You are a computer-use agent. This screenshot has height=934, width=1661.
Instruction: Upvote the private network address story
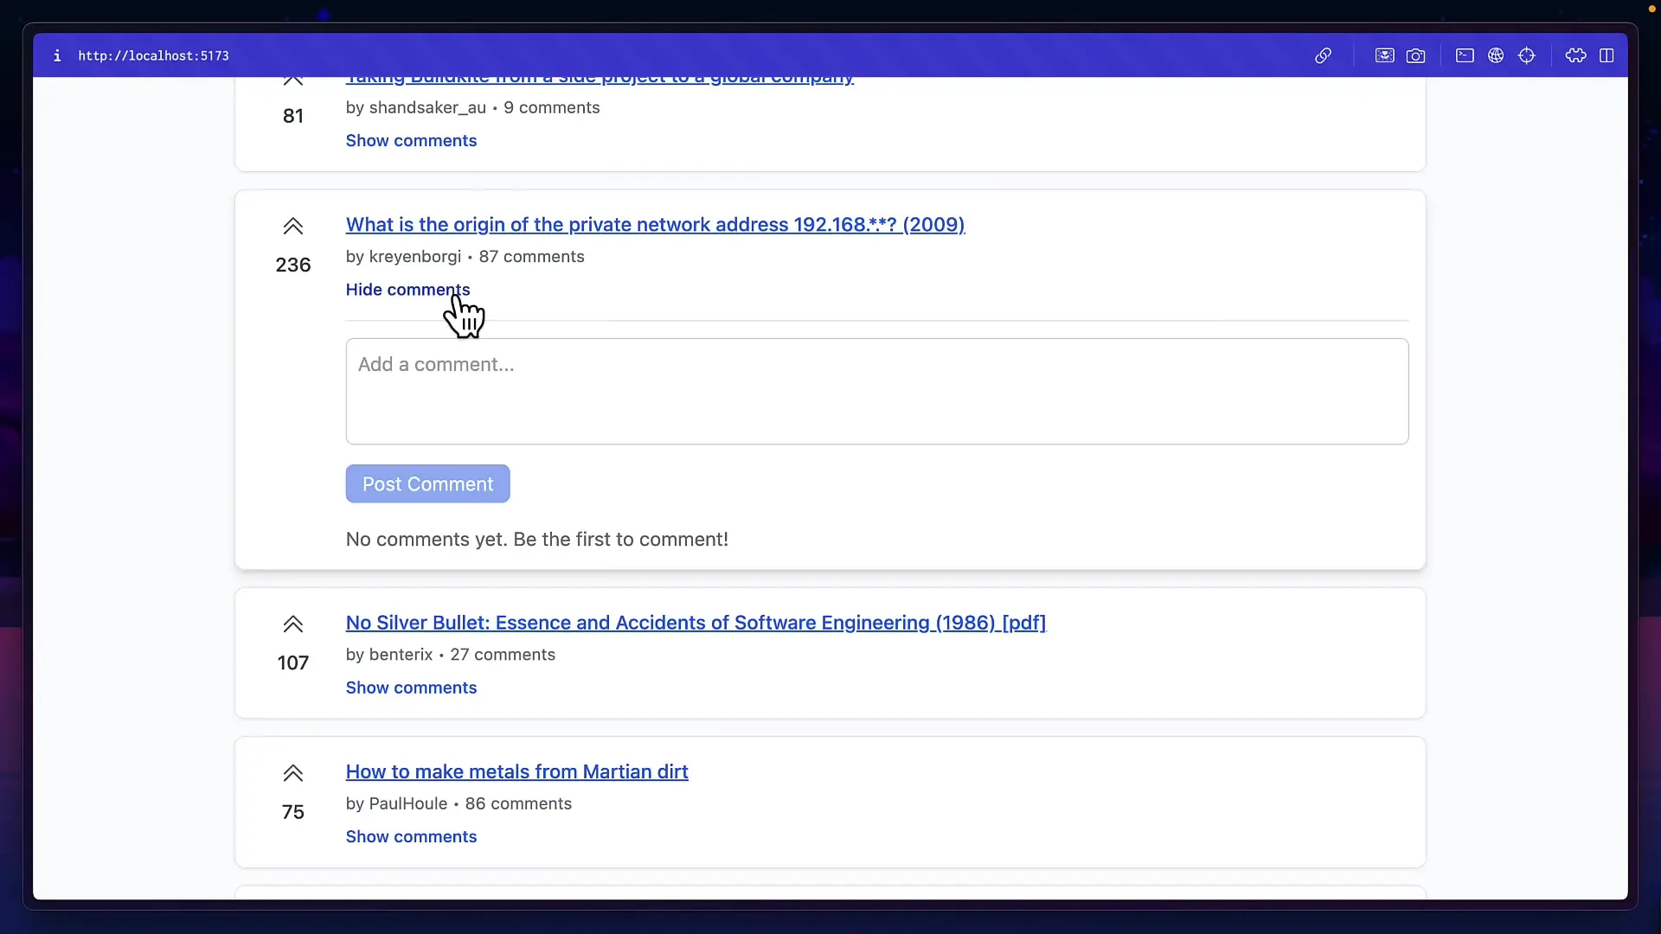tap(292, 227)
